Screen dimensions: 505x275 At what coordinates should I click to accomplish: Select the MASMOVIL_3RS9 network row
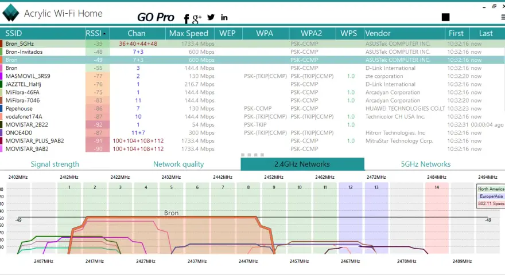(x=252, y=76)
